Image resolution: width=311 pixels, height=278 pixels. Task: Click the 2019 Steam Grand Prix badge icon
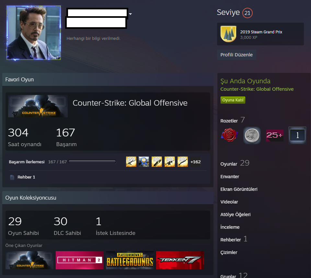click(x=228, y=34)
